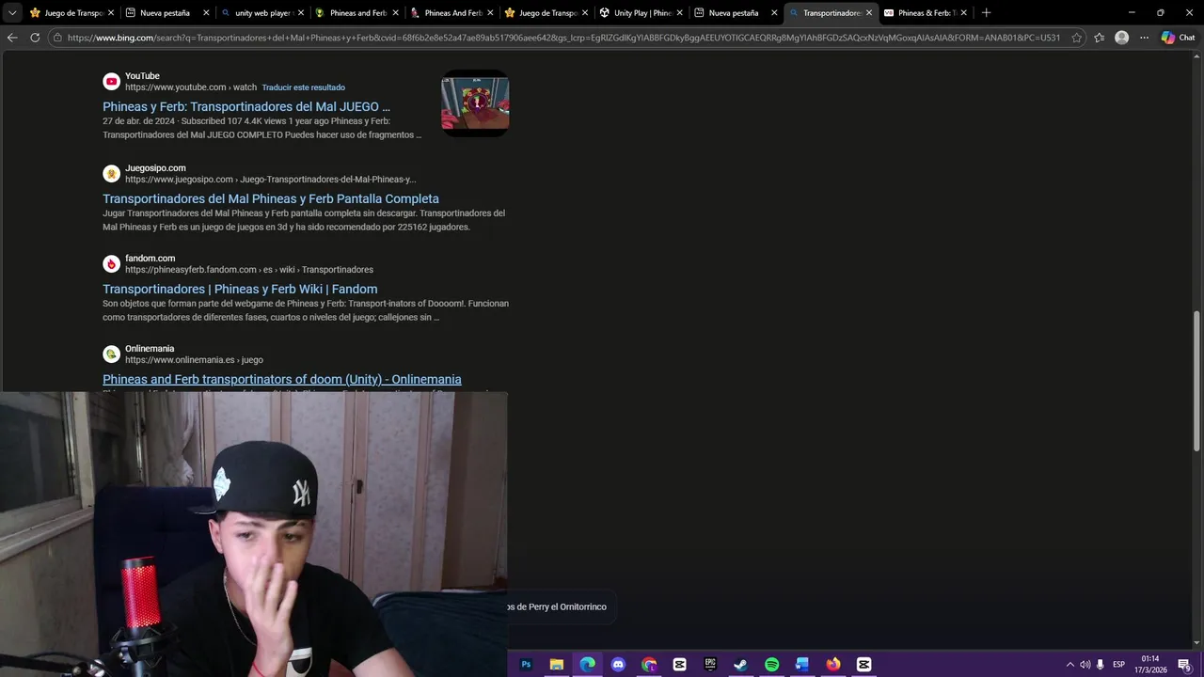Screen dimensions: 1204x677
Task: Show hidden system tray icons
Action: click(x=1069, y=665)
